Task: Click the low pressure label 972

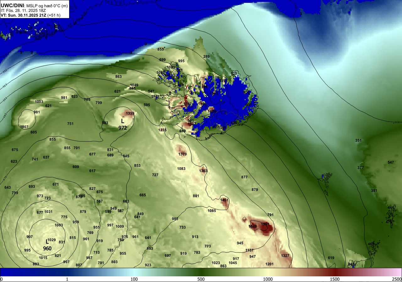Action: point(122,128)
